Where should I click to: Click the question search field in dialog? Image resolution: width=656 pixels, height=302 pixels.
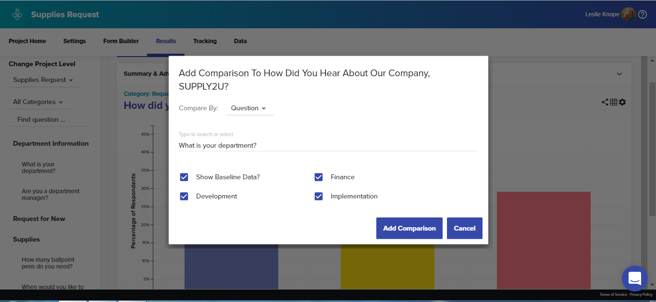tap(328, 145)
